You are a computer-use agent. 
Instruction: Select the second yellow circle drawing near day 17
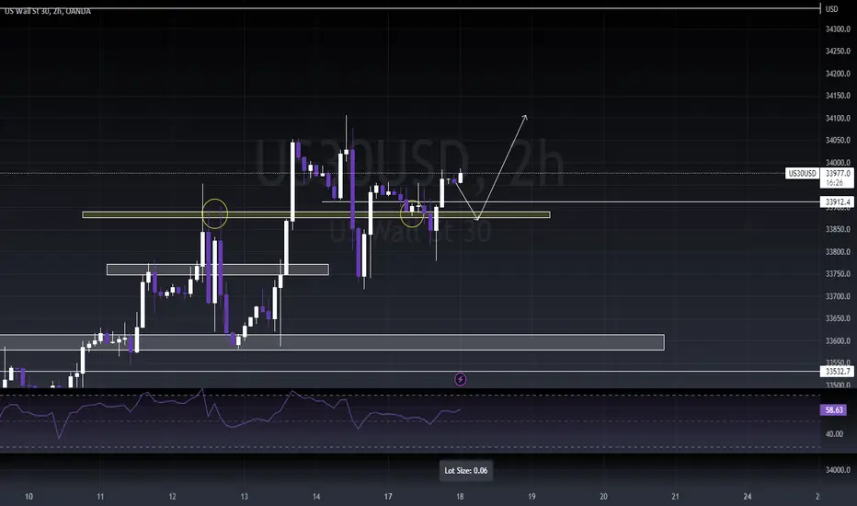(412, 213)
